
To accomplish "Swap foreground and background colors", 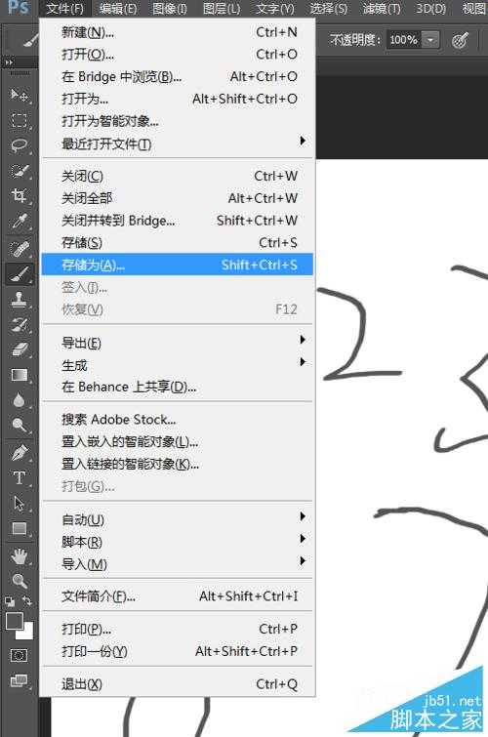I will pos(27,601).
